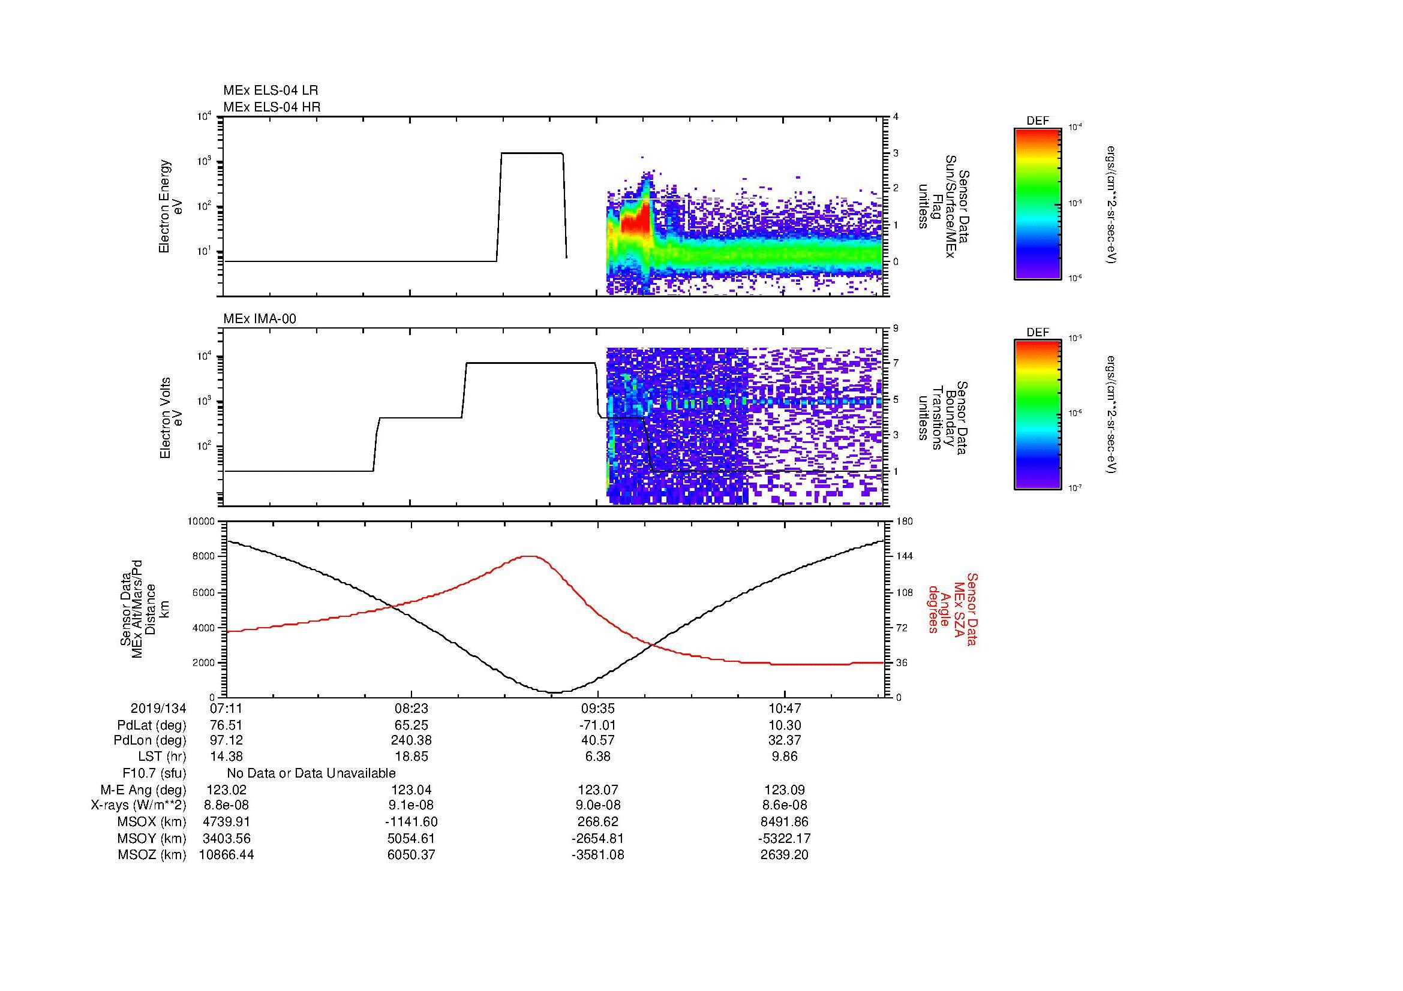This screenshot has height=991, width=1403.
Task: Click the LST value 6.38
Action: 597,757
